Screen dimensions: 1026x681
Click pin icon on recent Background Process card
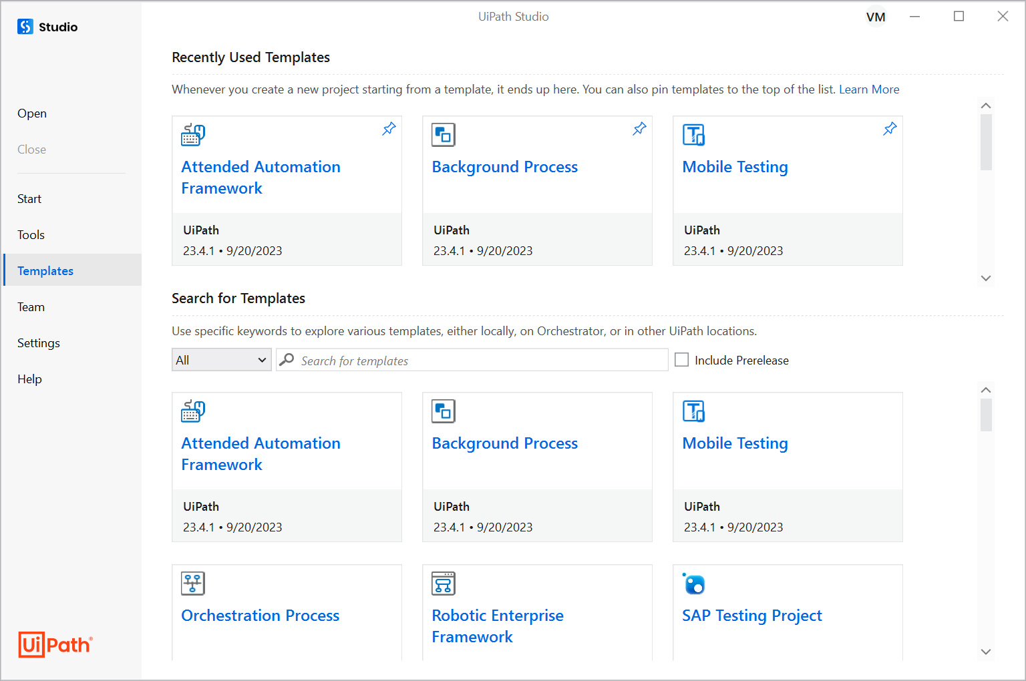tap(639, 129)
